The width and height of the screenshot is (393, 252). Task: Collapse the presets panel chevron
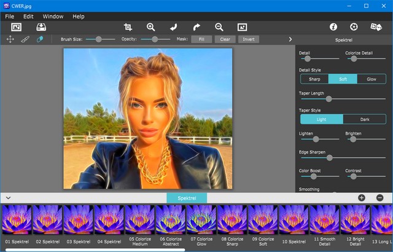8,198
